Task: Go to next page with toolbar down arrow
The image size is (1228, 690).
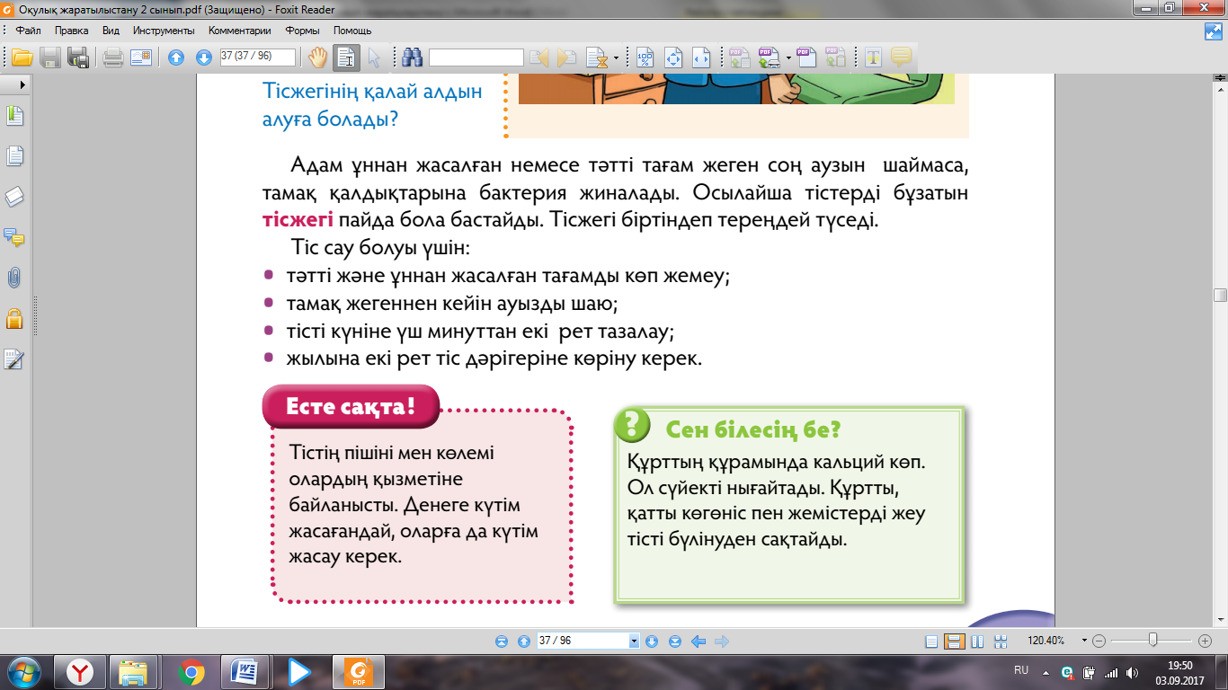Action: coord(204,57)
